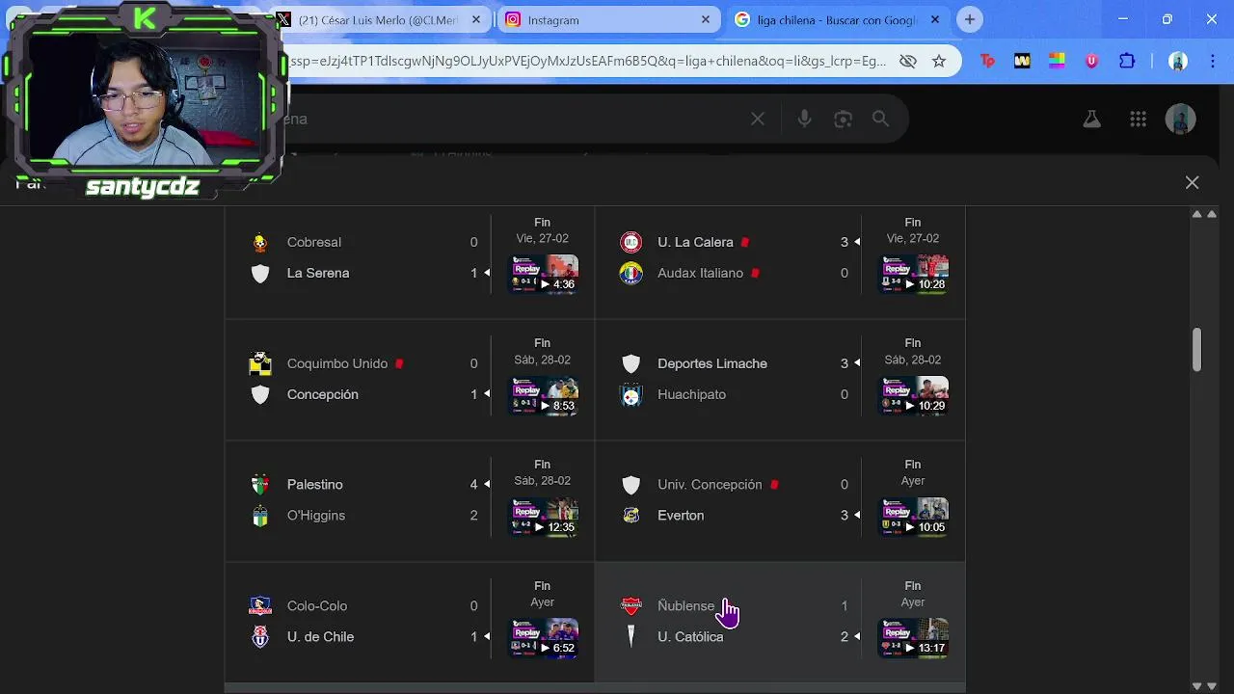Image resolution: width=1234 pixels, height=694 pixels.
Task: Click the Ñublense crest
Action: click(630, 606)
